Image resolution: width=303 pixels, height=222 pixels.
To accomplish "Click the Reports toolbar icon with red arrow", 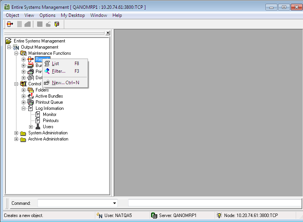I will coord(10,24).
